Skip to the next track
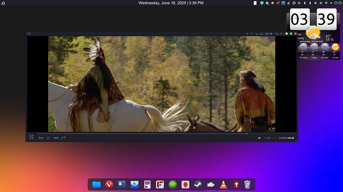343x192 pixels. tap(56, 138)
